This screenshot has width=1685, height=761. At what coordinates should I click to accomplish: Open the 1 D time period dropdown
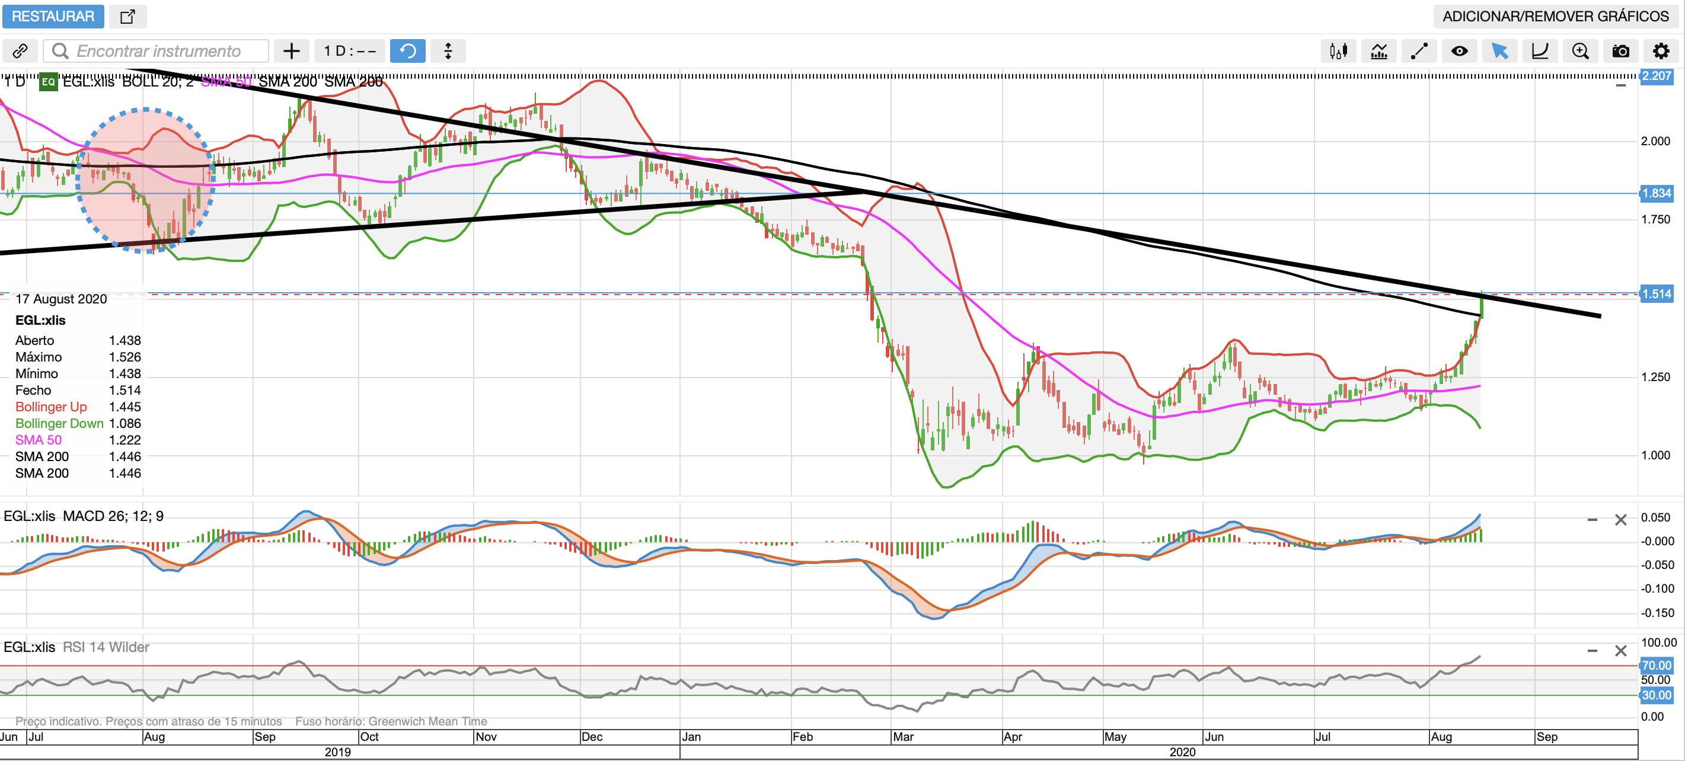[349, 51]
